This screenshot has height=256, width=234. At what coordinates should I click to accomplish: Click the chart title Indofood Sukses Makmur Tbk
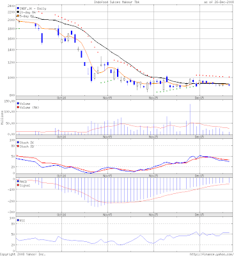[117, 2]
